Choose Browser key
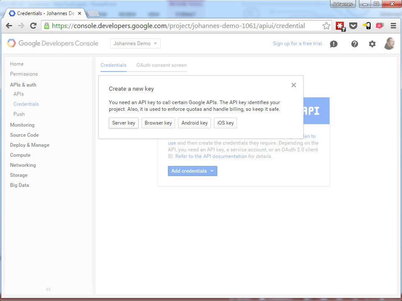 click(158, 123)
